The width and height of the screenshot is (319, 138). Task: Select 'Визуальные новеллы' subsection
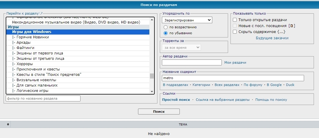[78, 80]
